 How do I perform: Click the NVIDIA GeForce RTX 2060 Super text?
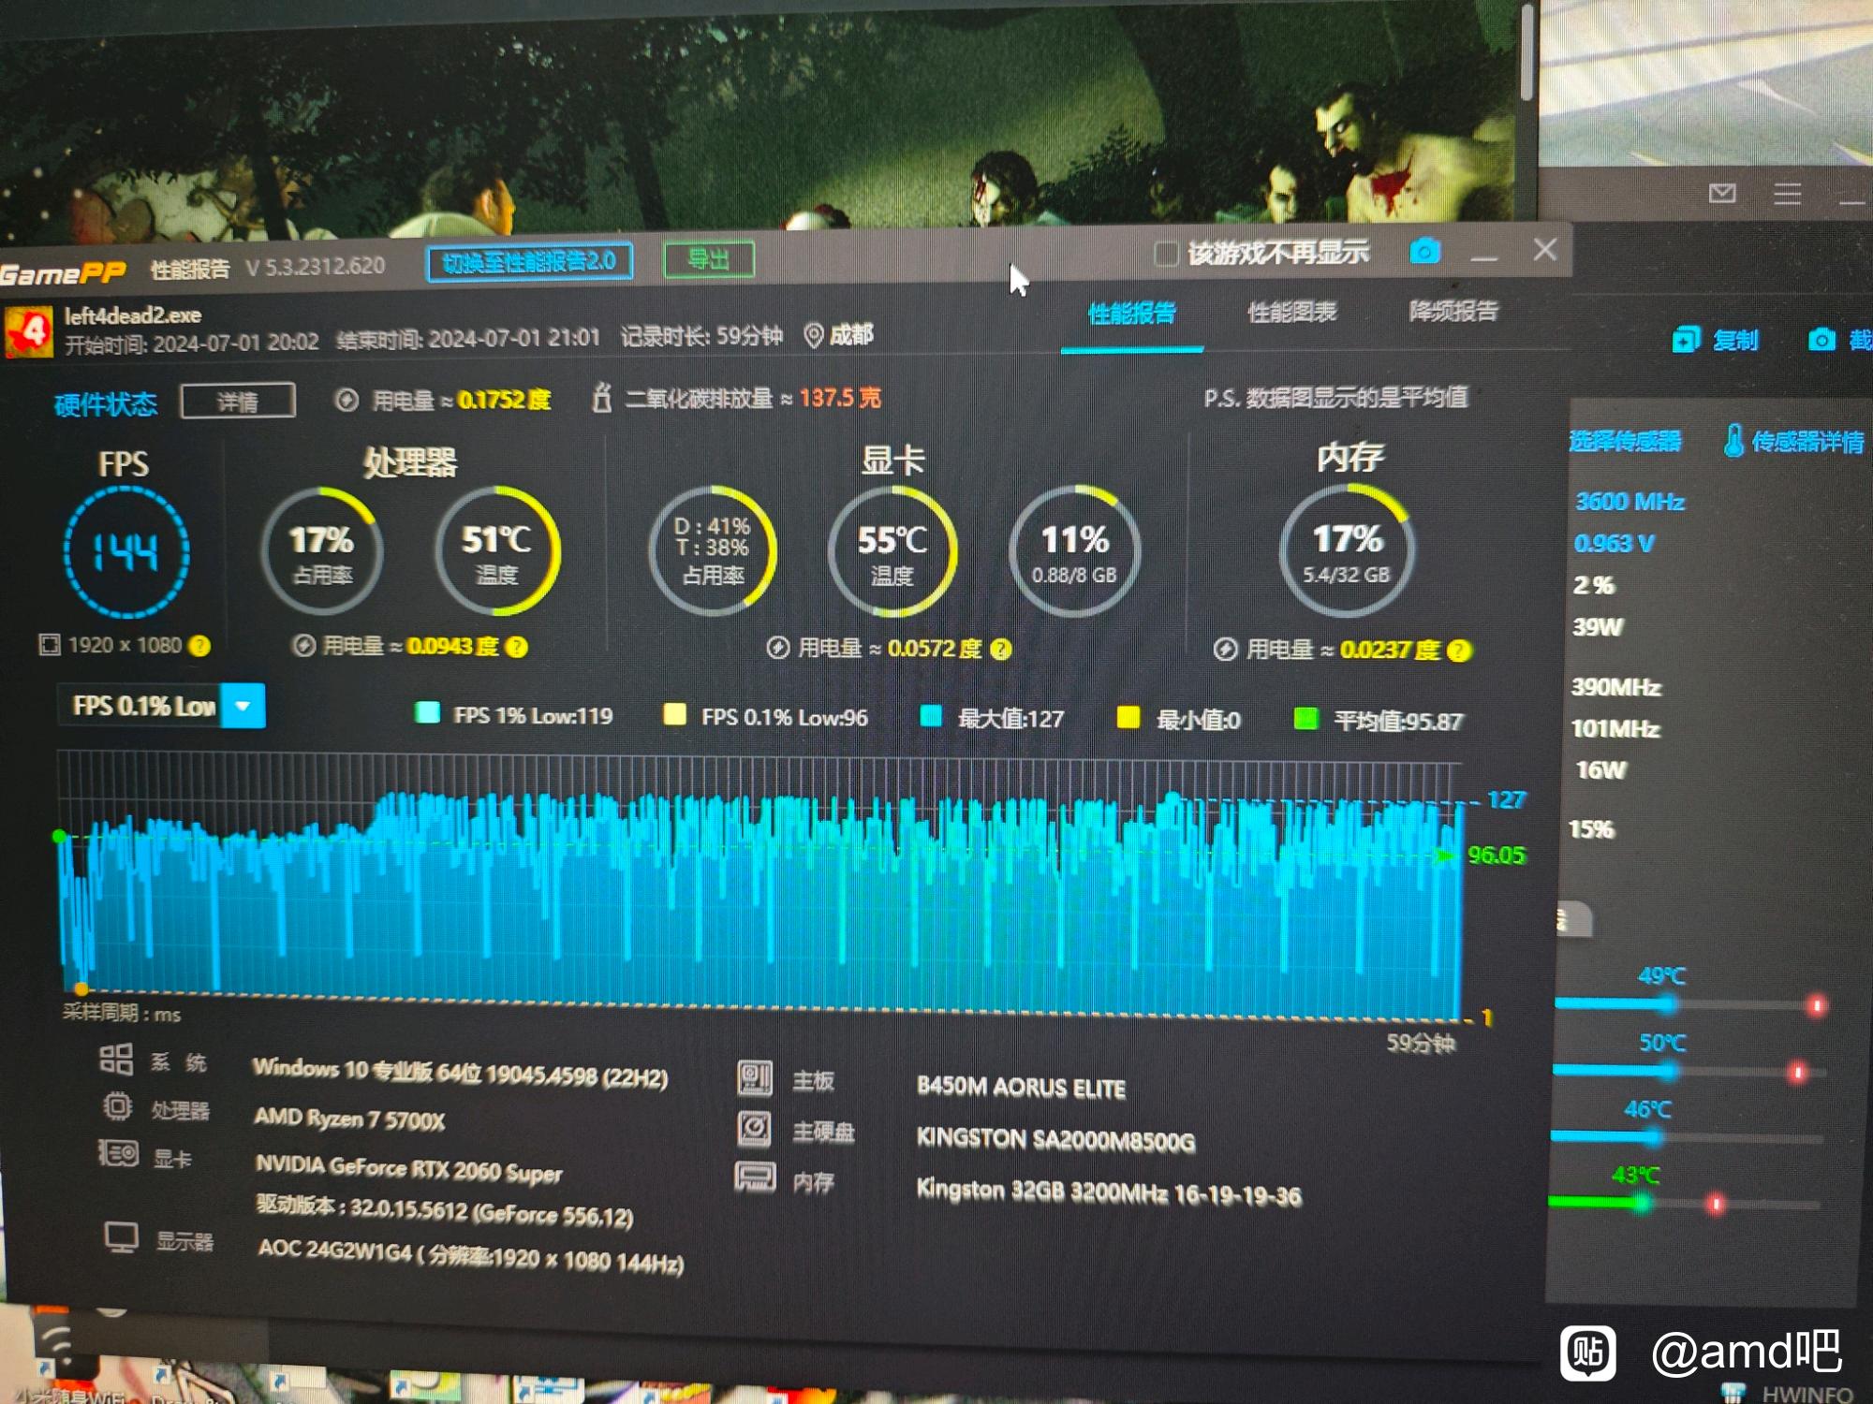coord(409,1169)
